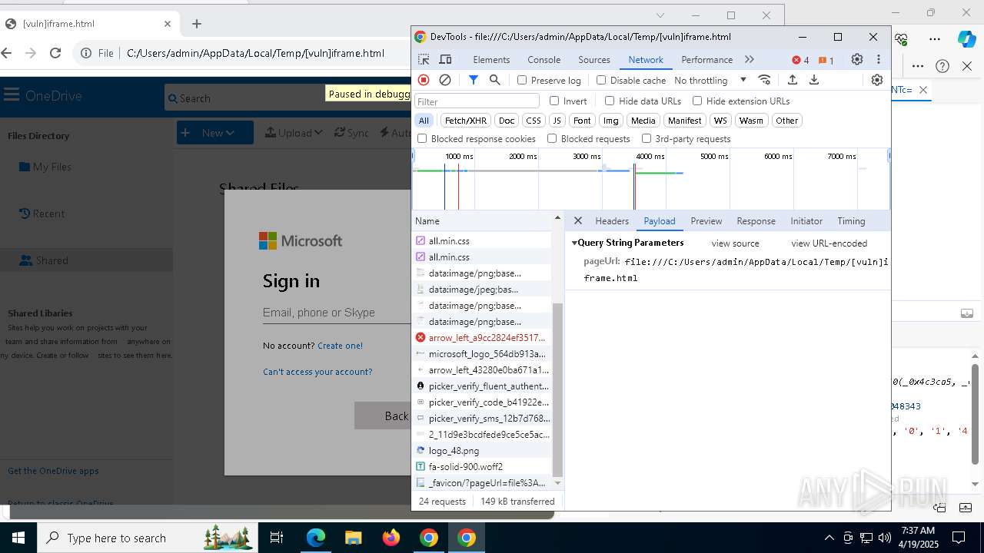Enable the Disable cache checkbox
984x553 pixels.
click(x=601, y=80)
